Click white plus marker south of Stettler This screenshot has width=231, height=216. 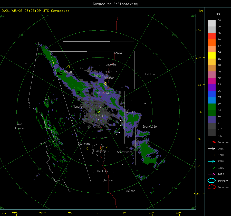pos(145,103)
